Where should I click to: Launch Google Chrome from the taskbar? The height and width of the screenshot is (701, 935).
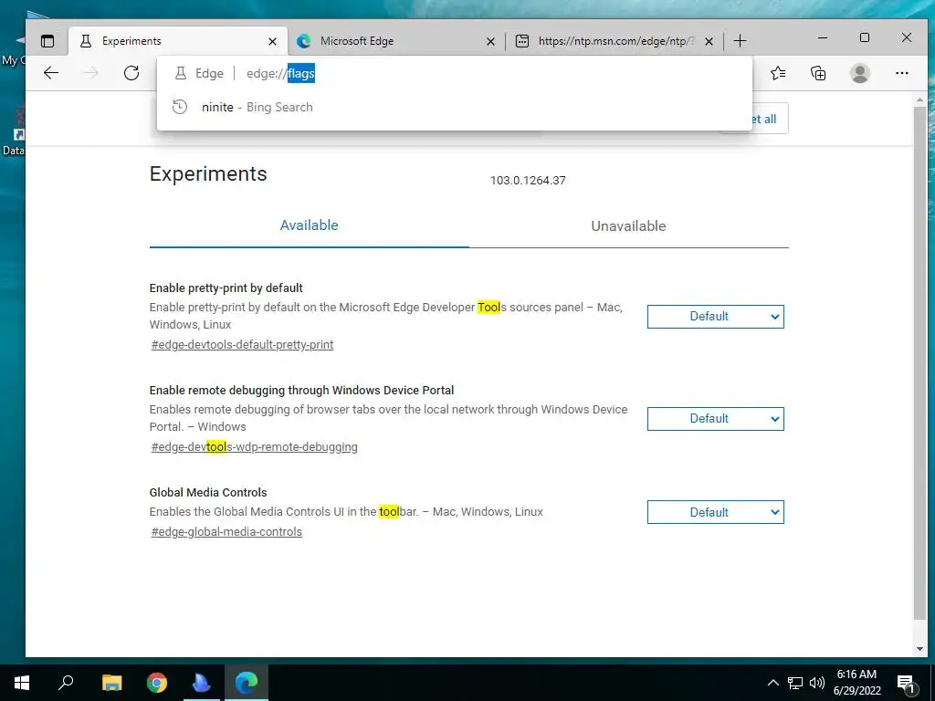tap(157, 683)
